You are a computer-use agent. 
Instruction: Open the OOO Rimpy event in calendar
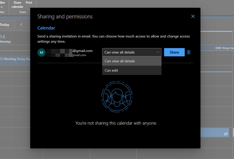tap(217, 48)
